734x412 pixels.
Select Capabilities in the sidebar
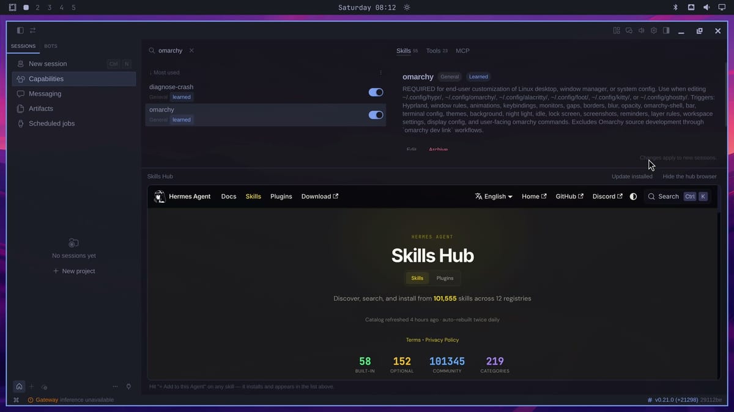point(74,79)
